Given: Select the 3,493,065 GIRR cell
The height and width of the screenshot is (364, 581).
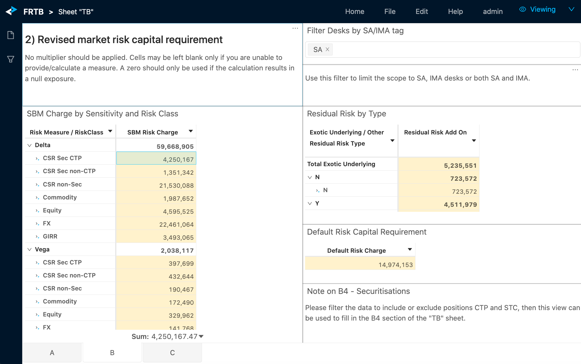Looking at the screenshot, I should pos(156,237).
